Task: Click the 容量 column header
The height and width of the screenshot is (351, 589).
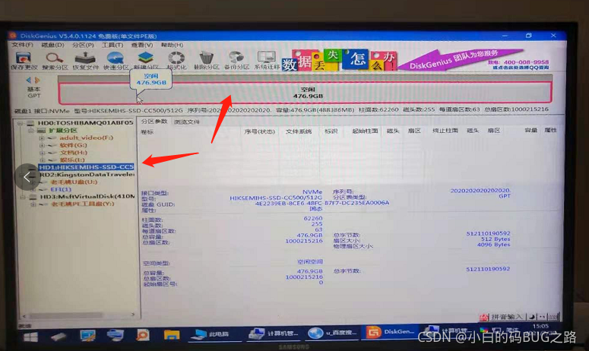Action: coord(530,130)
